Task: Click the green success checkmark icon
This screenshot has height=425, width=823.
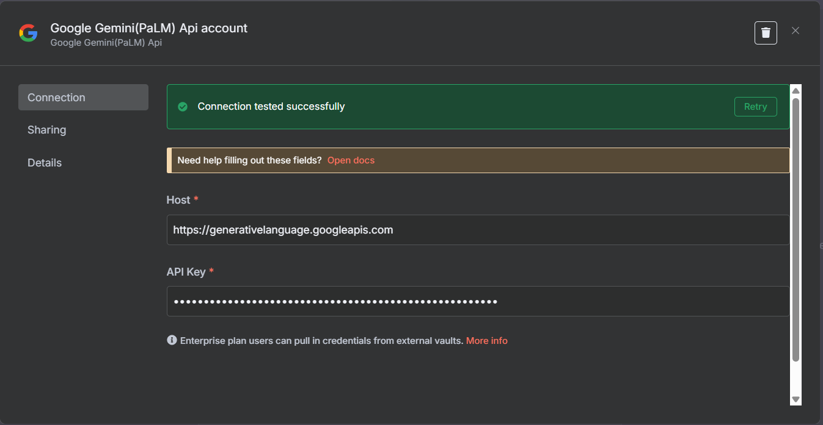Action: tap(182, 107)
